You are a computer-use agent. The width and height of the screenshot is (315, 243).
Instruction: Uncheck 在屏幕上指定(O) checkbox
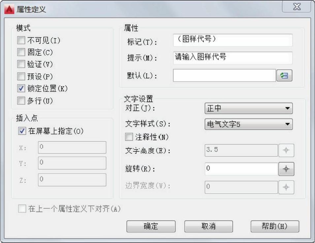pos(22,131)
